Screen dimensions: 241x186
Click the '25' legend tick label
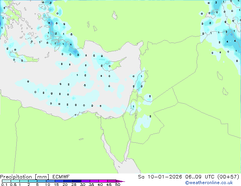(74, 184)
